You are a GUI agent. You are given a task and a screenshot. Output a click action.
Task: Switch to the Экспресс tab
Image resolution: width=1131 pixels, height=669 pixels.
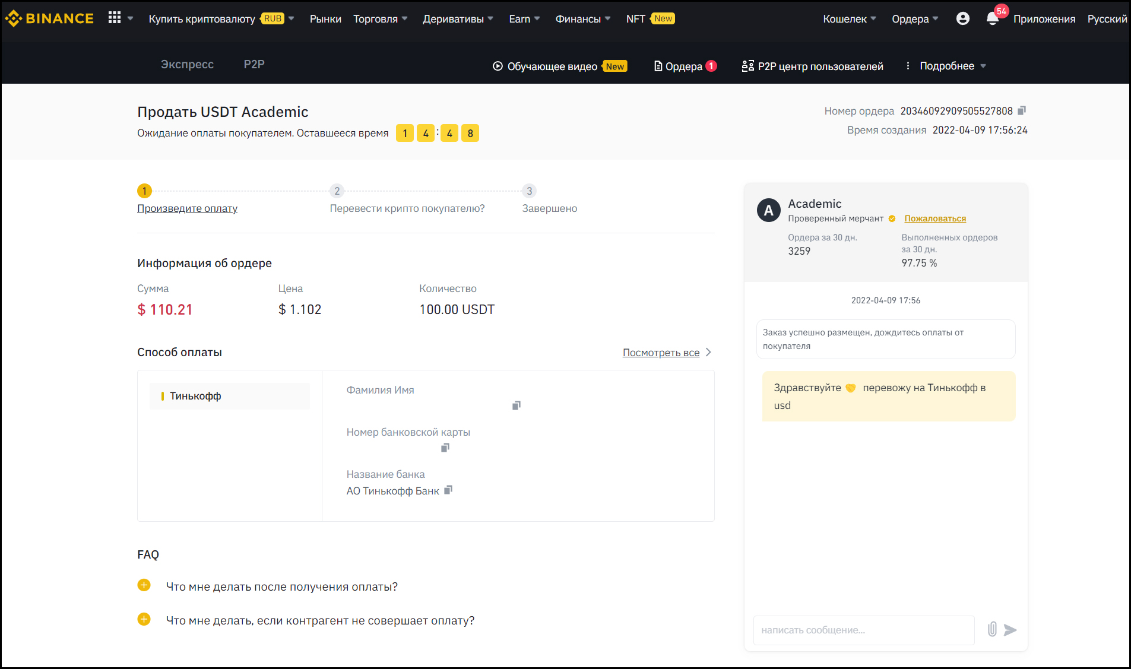point(187,64)
